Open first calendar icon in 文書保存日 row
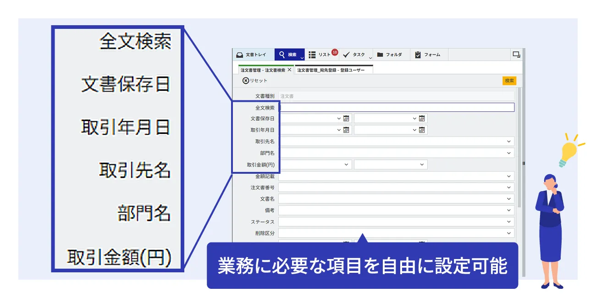Screen dimensions: 596x298 pos(346,118)
